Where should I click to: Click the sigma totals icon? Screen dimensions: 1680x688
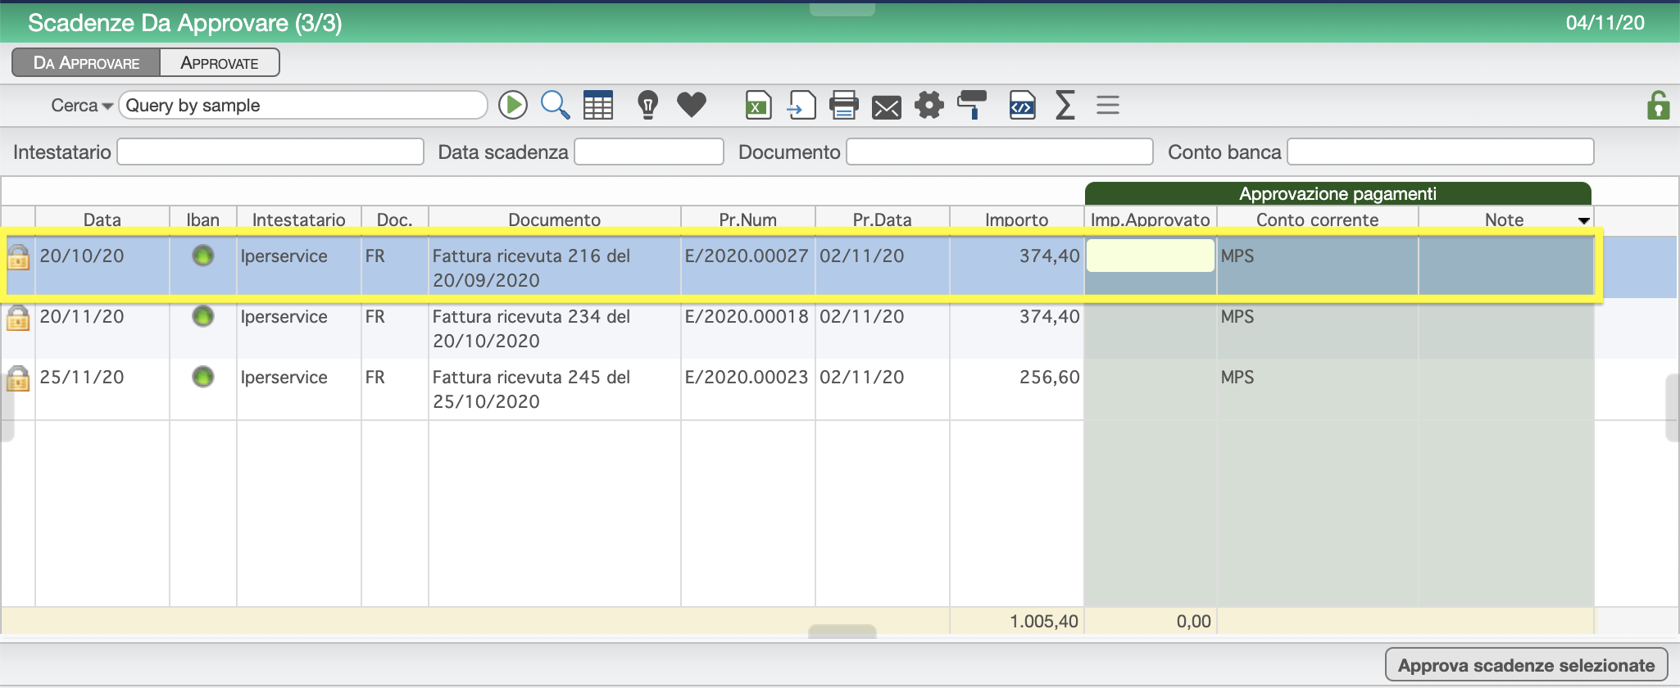click(x=1065, y=105)
